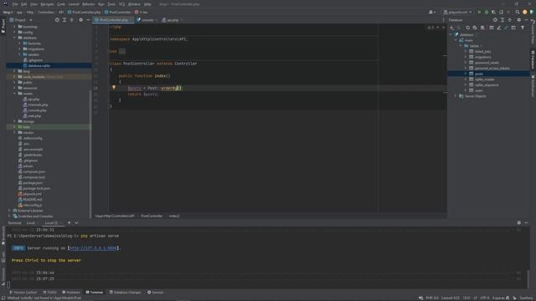This screenshot has width=536, height=301.
Task: Click the Run button in the toolbar
Action: click(x=479, y=12)
